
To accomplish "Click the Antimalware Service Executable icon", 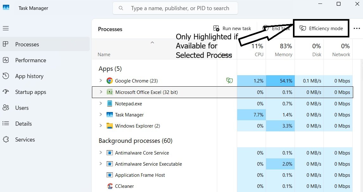I will click(x=109, y=164).
